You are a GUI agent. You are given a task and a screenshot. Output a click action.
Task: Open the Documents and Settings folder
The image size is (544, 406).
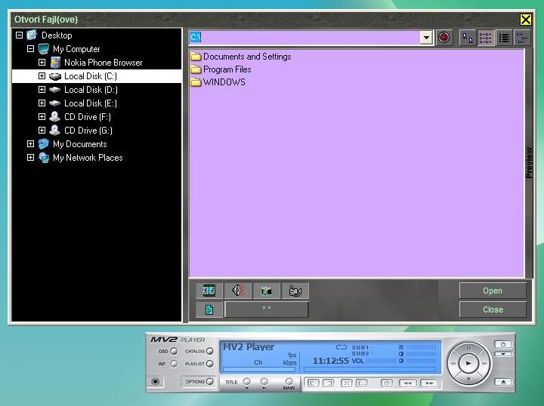(241, 56)
